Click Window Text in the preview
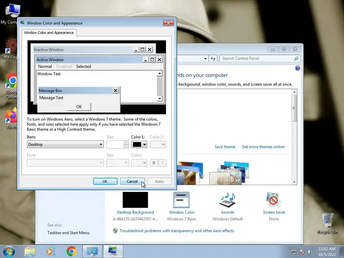 49,74
